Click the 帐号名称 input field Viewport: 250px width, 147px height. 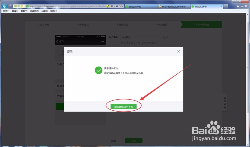click(x=145, y=37)
